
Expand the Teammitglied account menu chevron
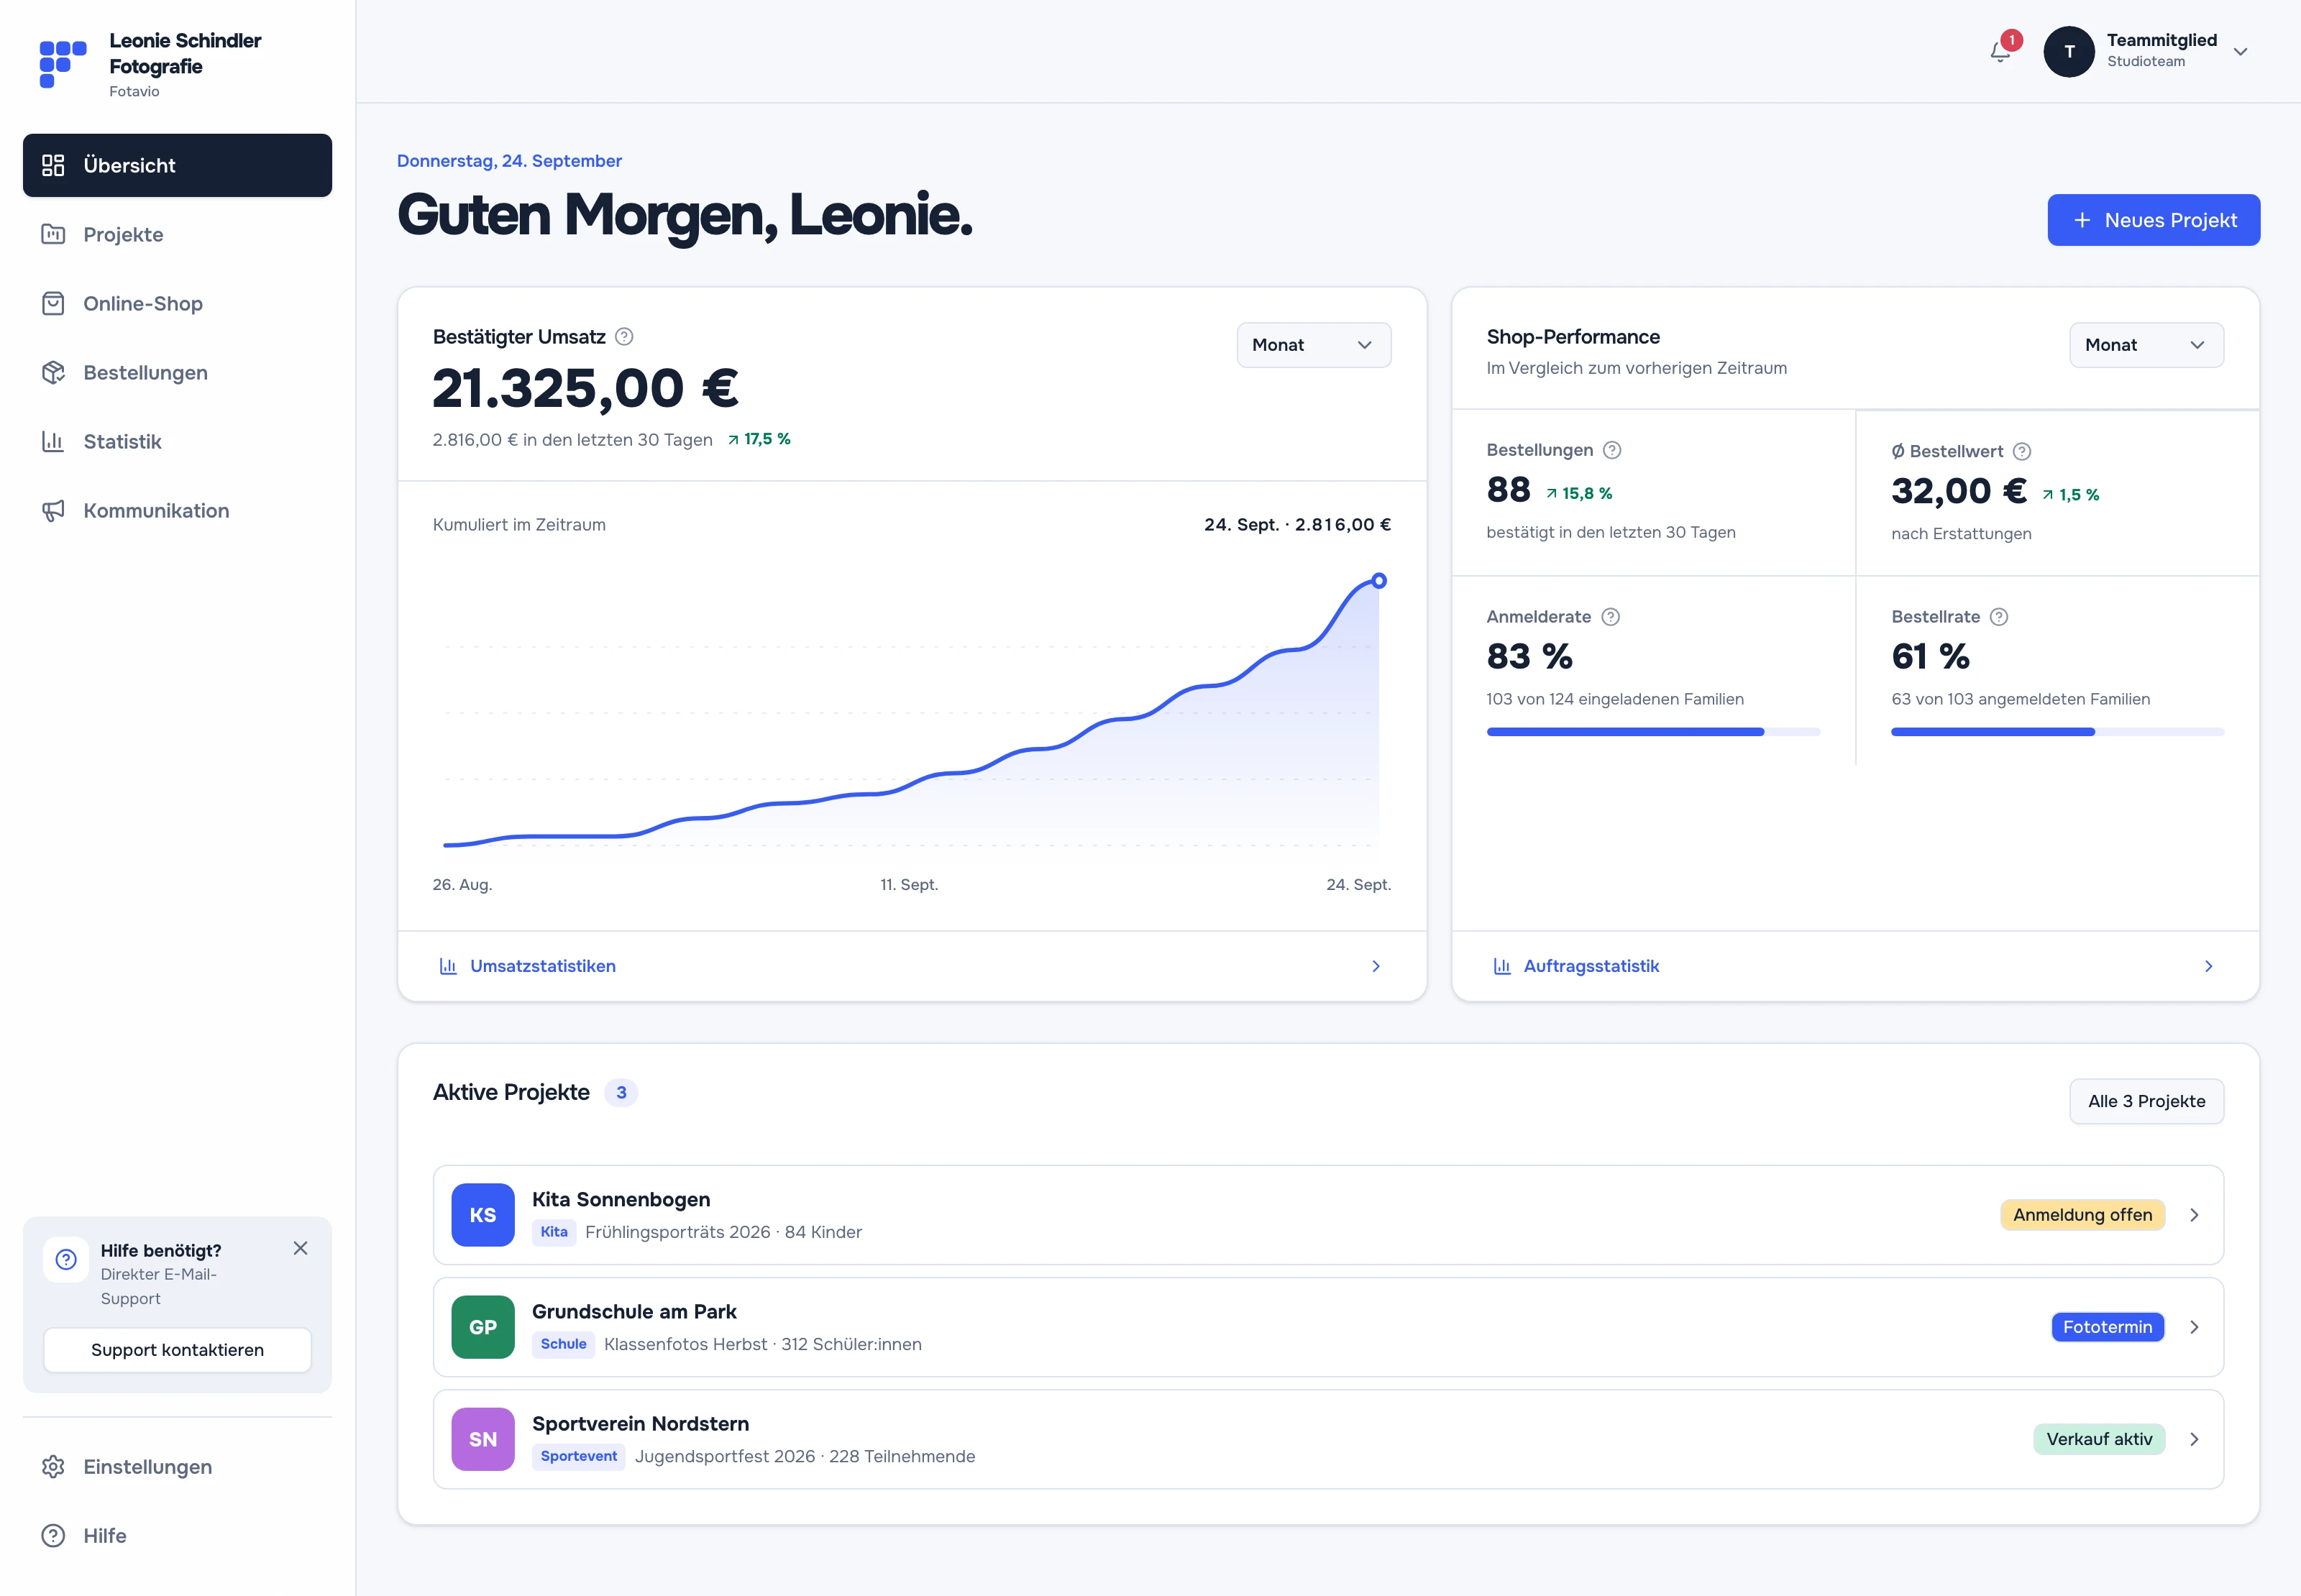[2241, 52]
